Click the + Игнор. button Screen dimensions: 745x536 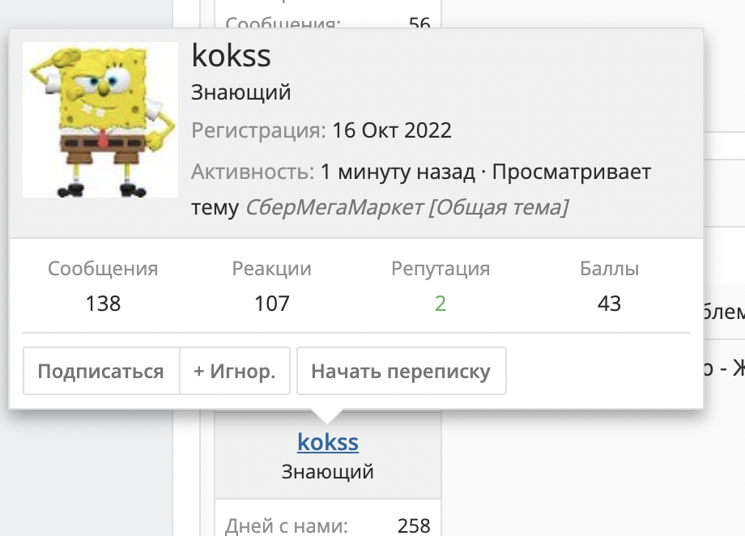(235, 371)
